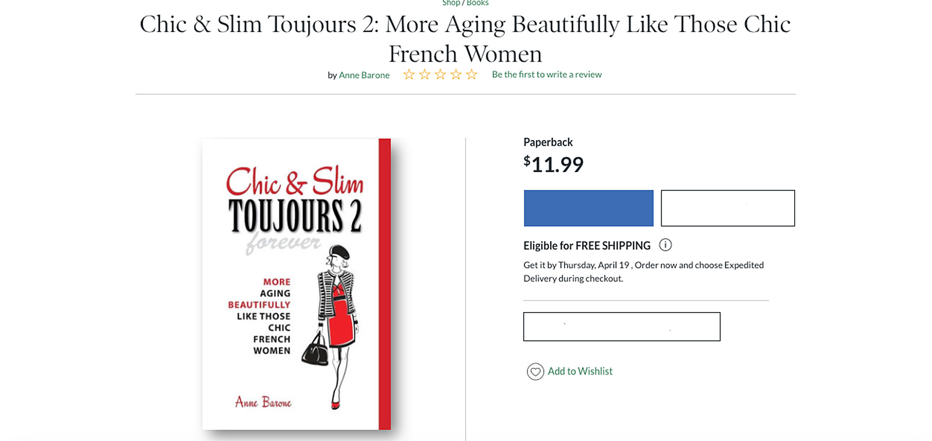Go to the Books breadcrumb link

tap(478, 3)
